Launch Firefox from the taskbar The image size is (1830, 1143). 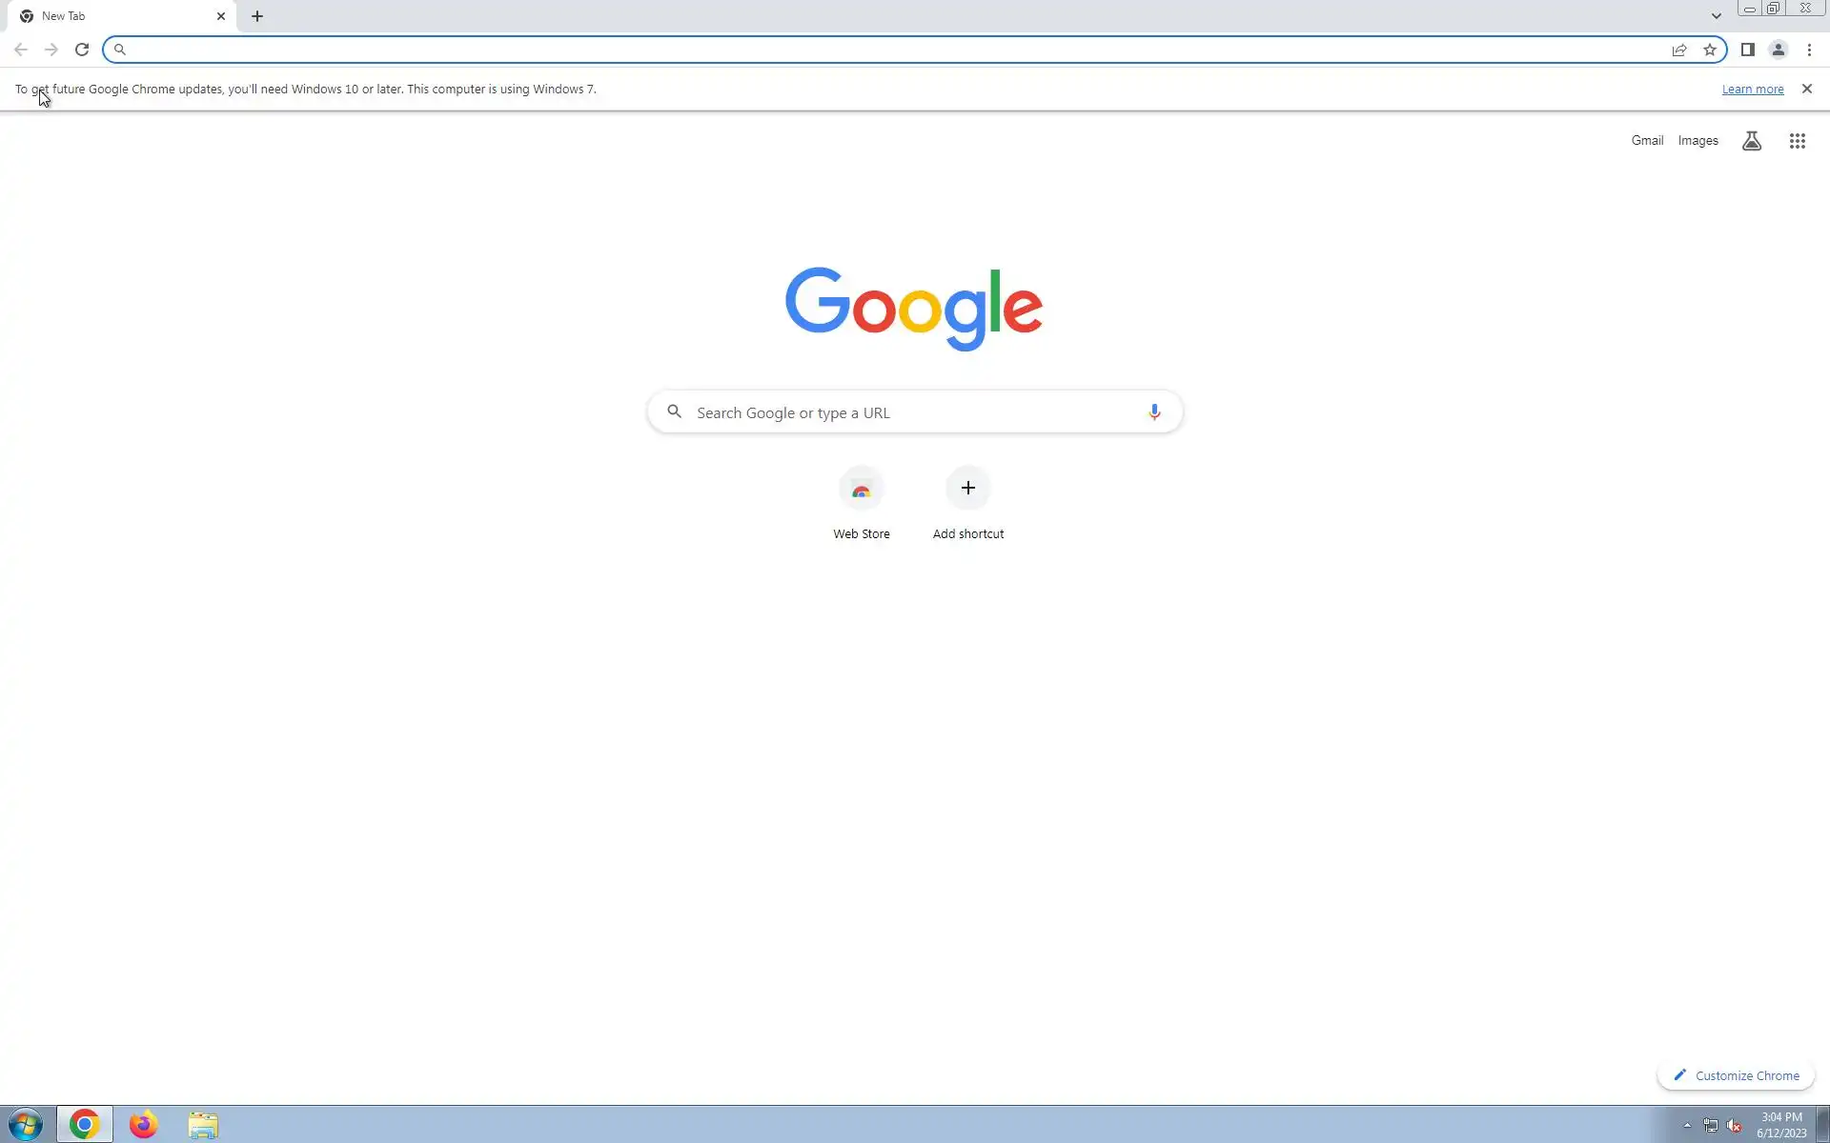click(144, 1125)
